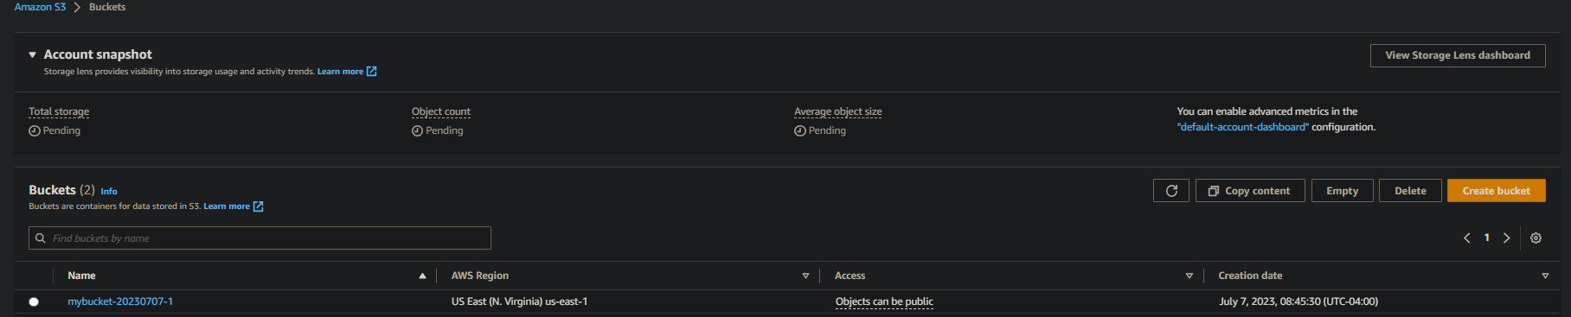The image size is (1571, 317).
Task: Open the table preferences gear icon
Action: click(x=1536, y=238)
